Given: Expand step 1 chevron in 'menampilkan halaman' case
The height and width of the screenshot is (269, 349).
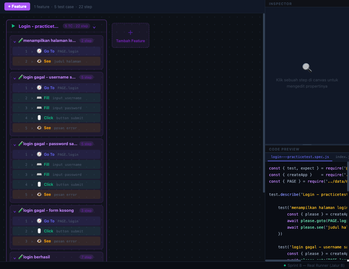Looking at the screenshot, I should click(32, 51).
